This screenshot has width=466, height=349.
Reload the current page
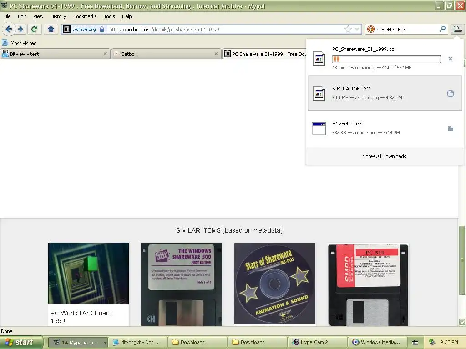(x=35, y=29)
